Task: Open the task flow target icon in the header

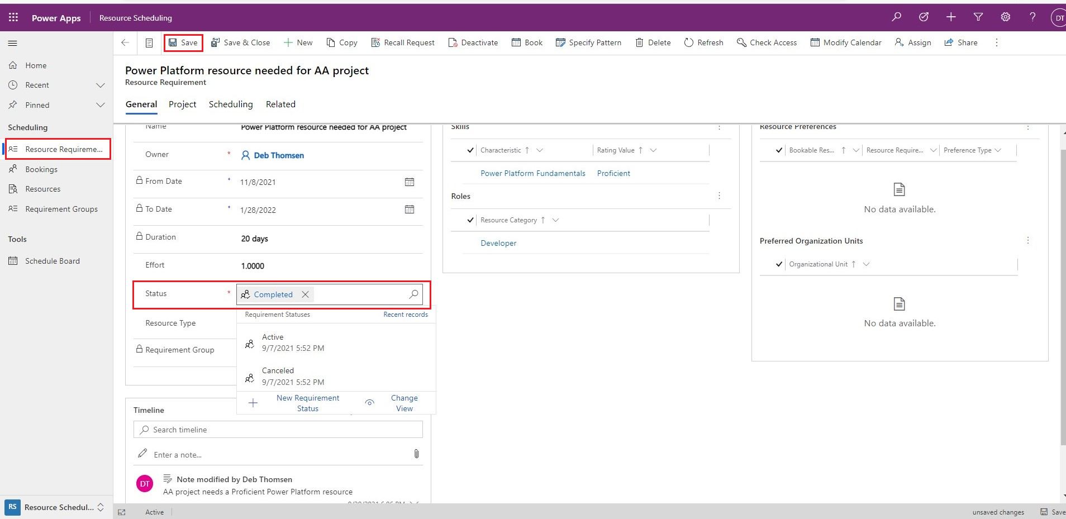Action: [x=924, y=17]
